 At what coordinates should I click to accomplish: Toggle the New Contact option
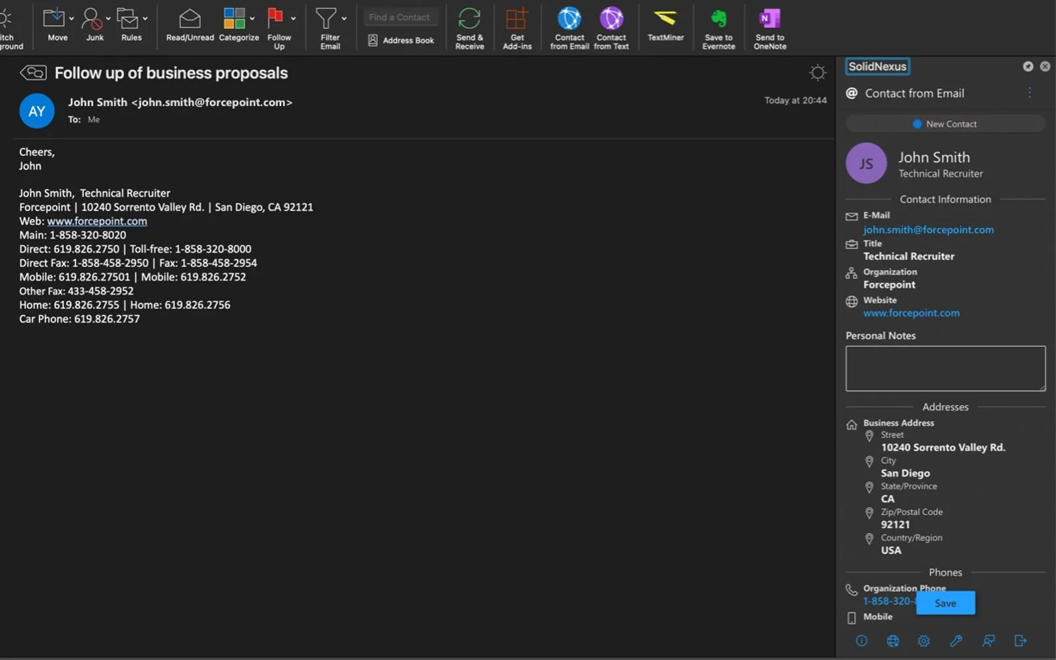[x=945, y=124]
